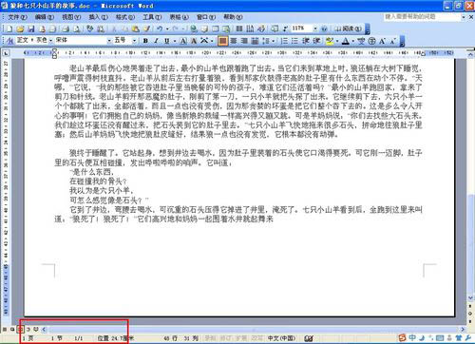This screenshot has height=344, width=475.
Task: Switch to Normal view at bottom left
Action: (x=5, y=330)
